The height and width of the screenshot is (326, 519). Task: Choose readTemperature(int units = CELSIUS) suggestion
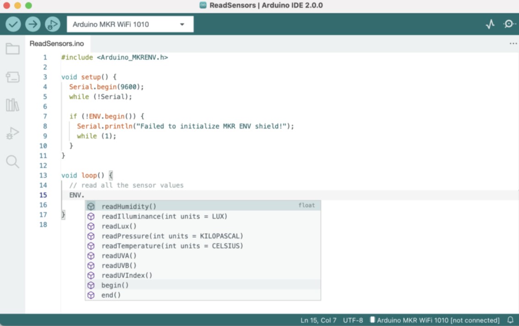[x=203, y=246]
